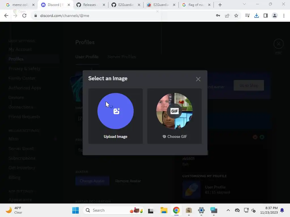Image resolution: width=290 pixels, height=217 pixels.
Task: Click the share page icon
Action: coord(227,16)
